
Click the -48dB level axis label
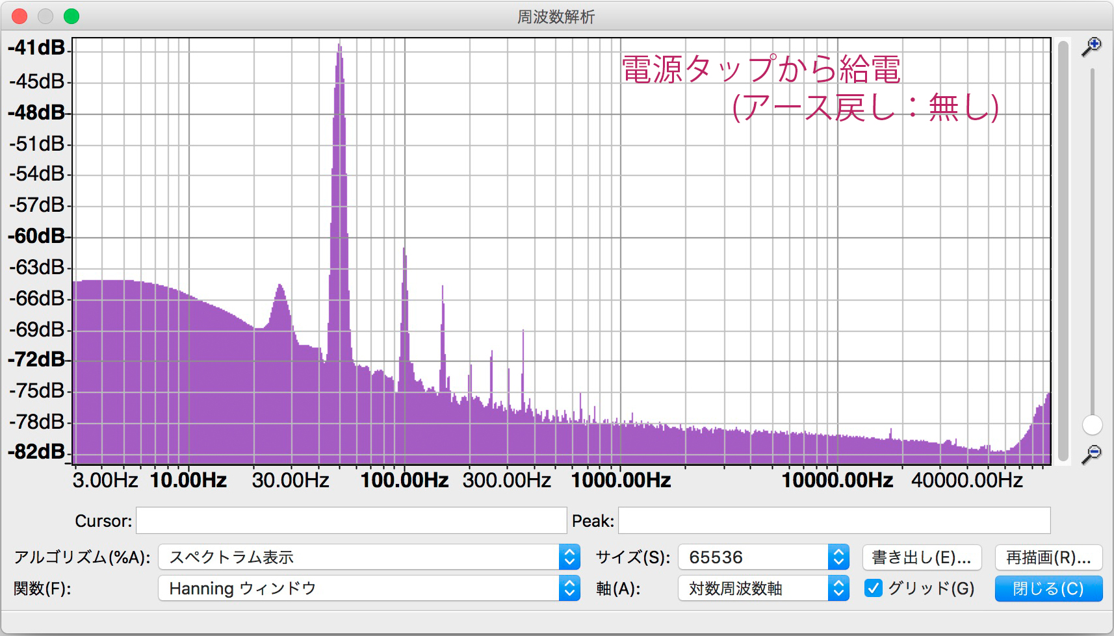coord(36,112)
